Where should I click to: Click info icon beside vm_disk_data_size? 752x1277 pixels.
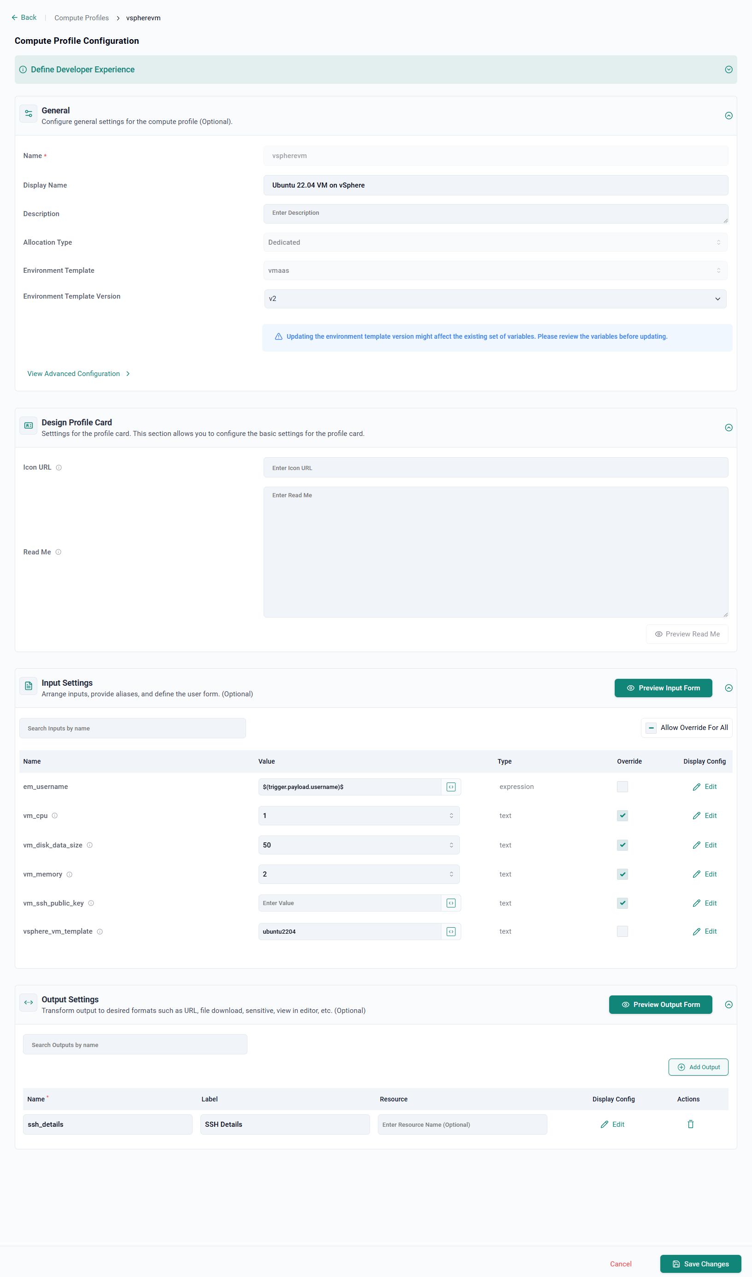(x=90, y=845)
